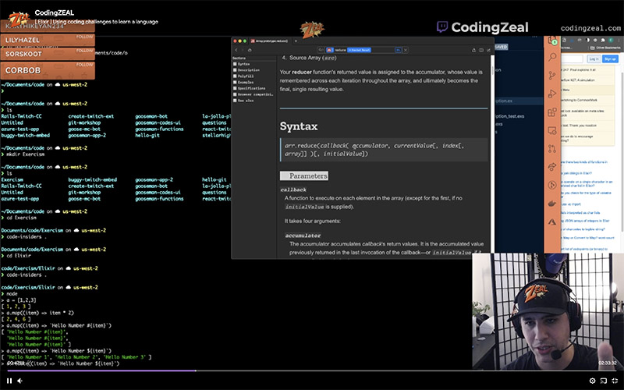Open CodingZEAL channel avatar logo

tap(19, 19)
